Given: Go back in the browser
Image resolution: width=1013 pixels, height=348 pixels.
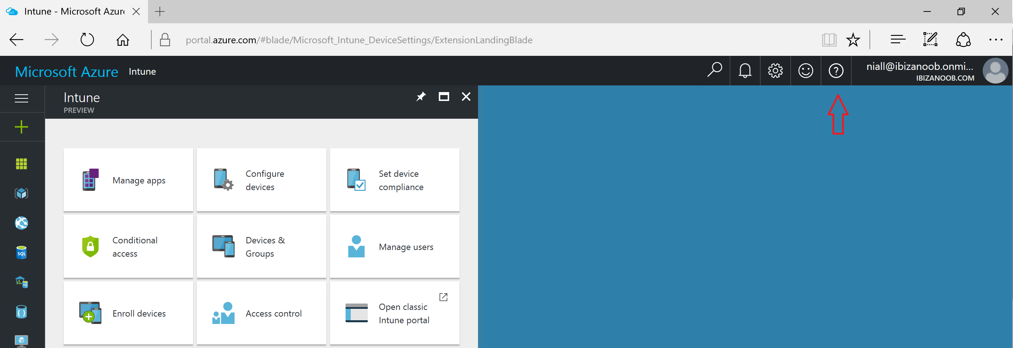Looking at the screenshot, I should [x=17, y=40].
